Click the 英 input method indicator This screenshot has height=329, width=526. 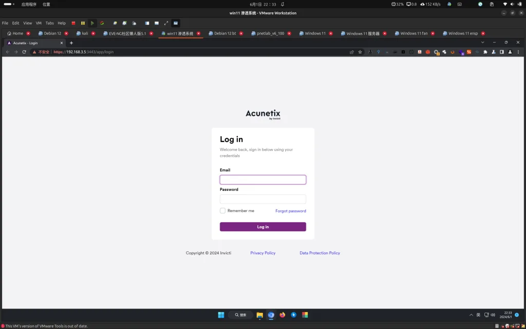point(478,315)
